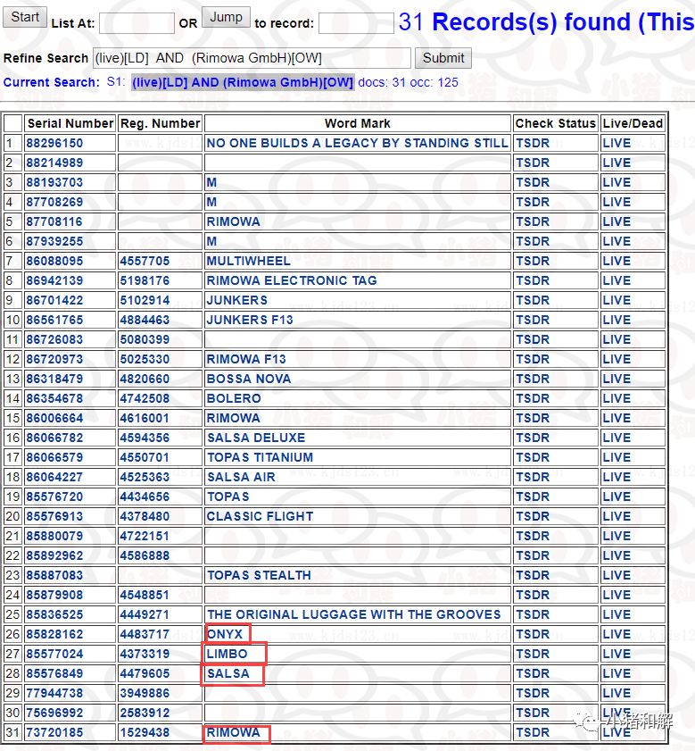Open serial number 85879908
Viewport: 695px width, 751px height.
point(54,595)
